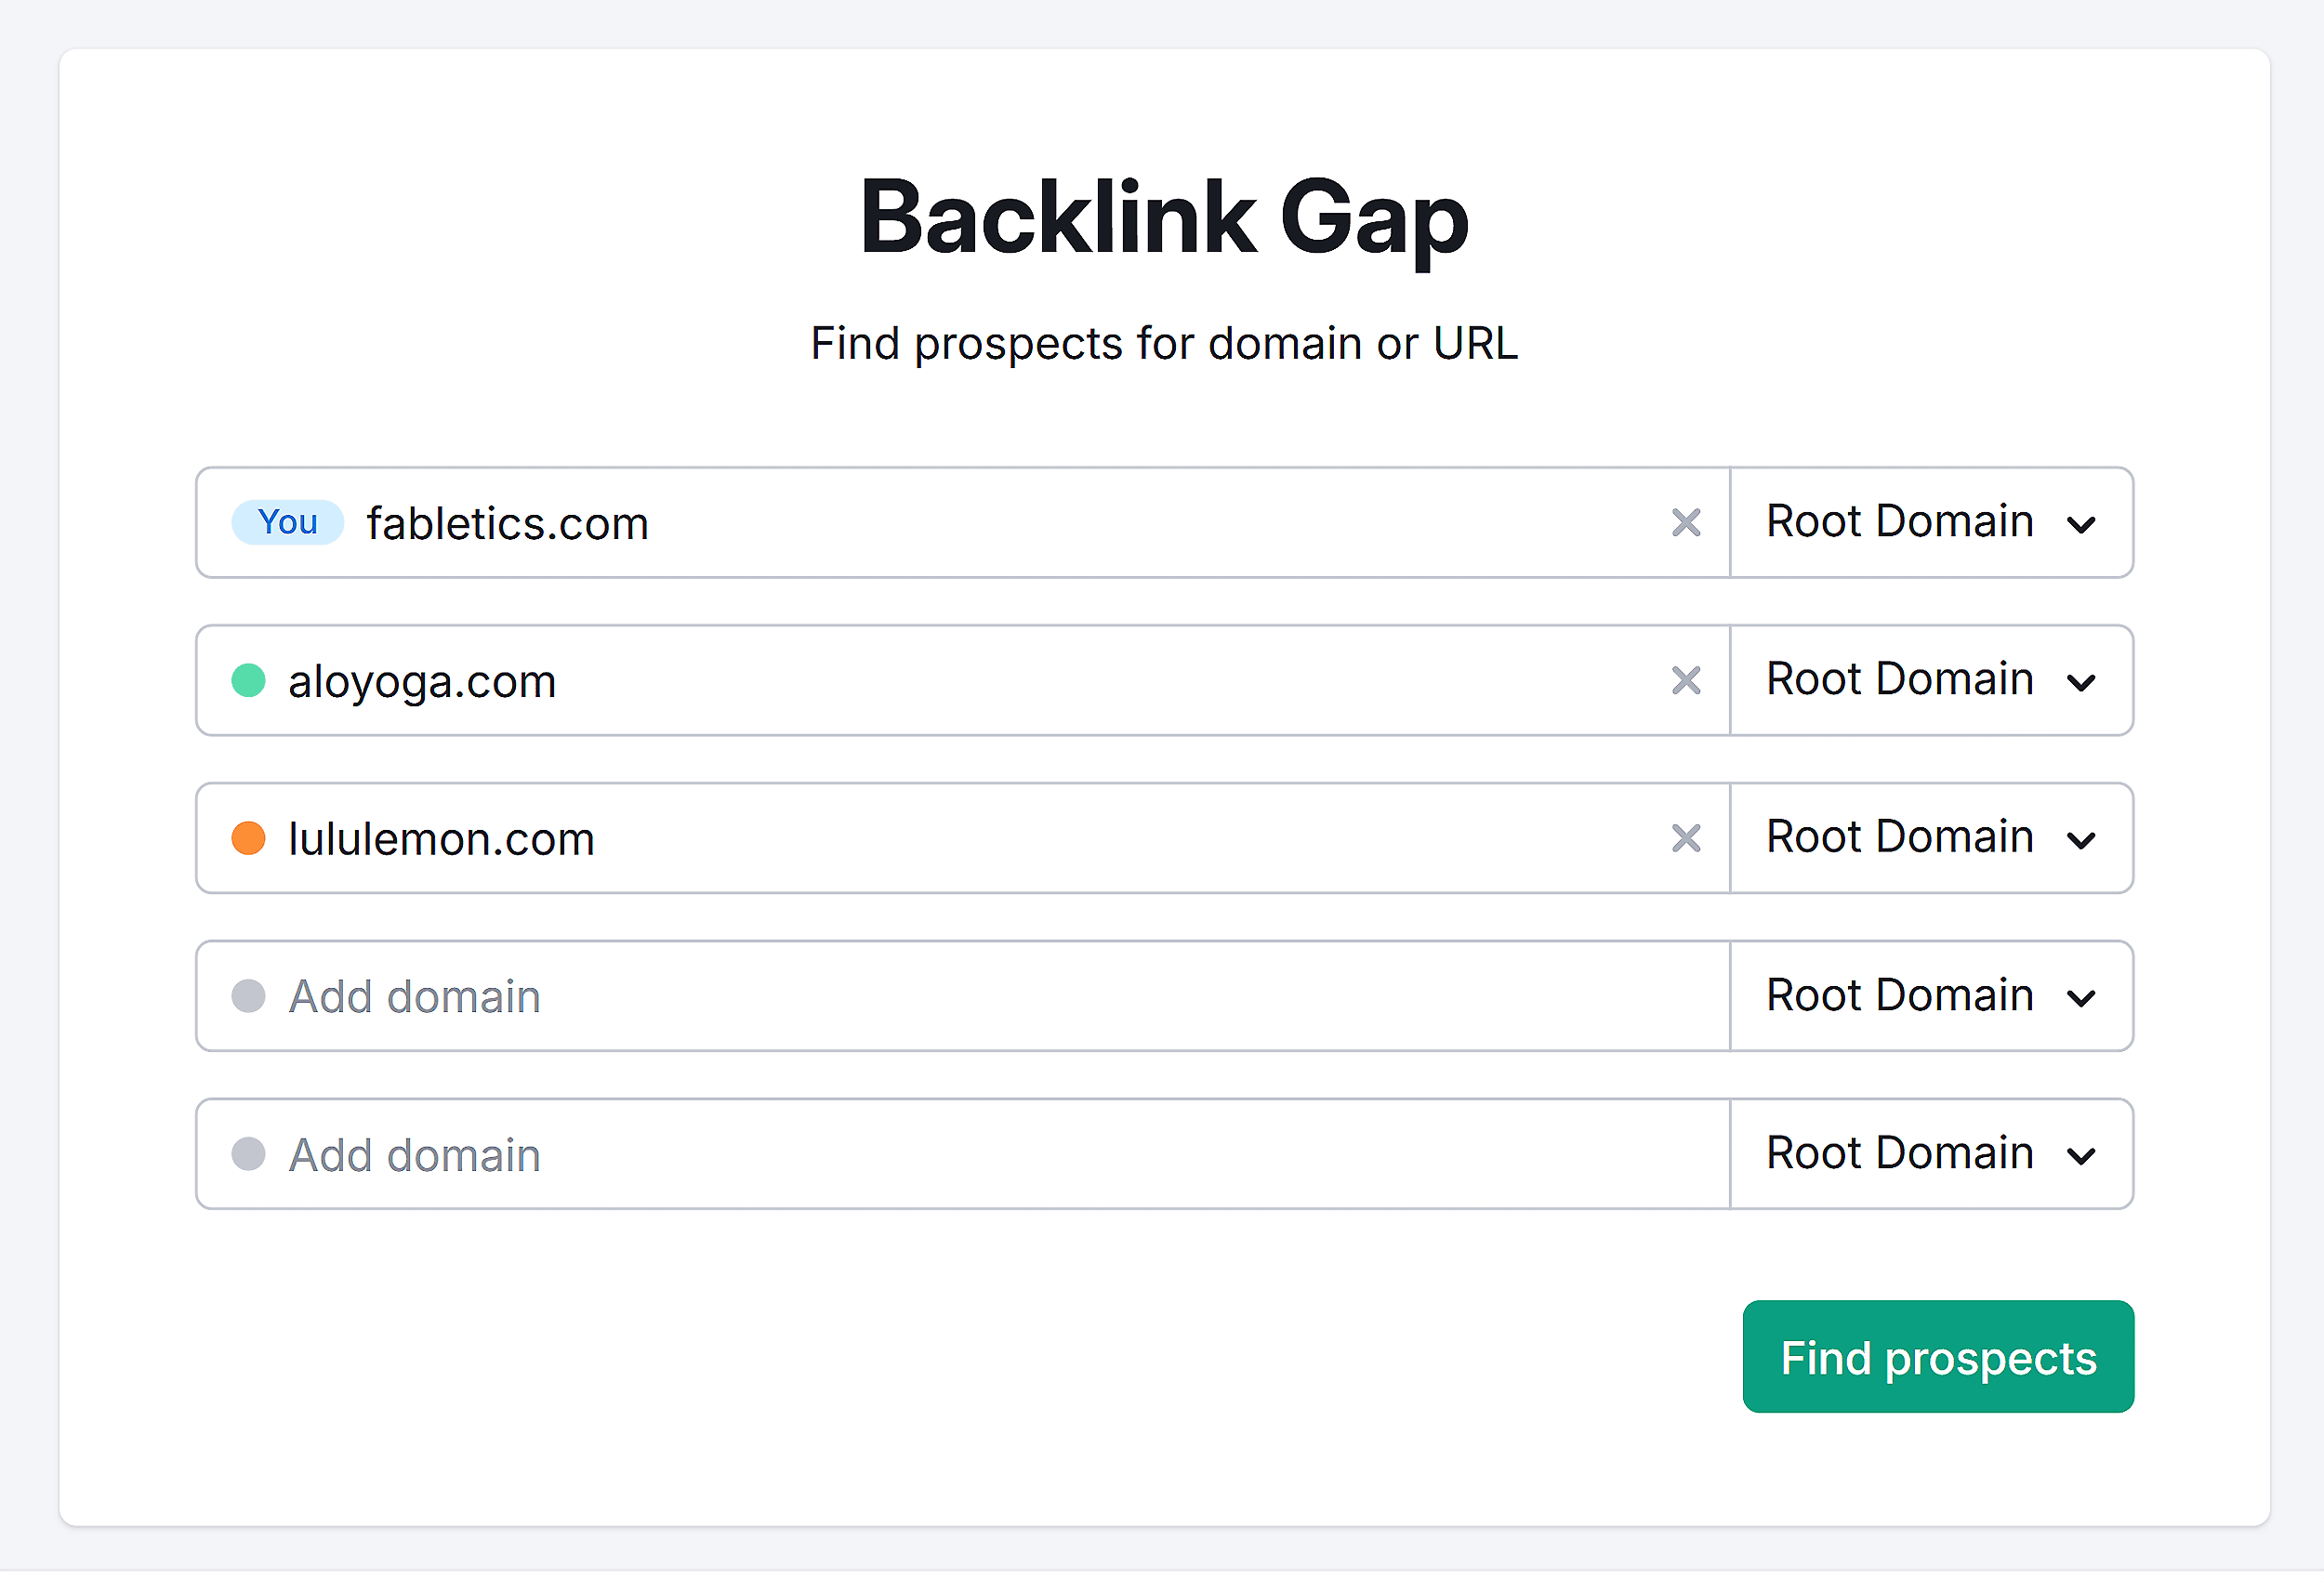
Task: Open Root Domain dropdown for fabletics.com
Action: pos(1931,522)
